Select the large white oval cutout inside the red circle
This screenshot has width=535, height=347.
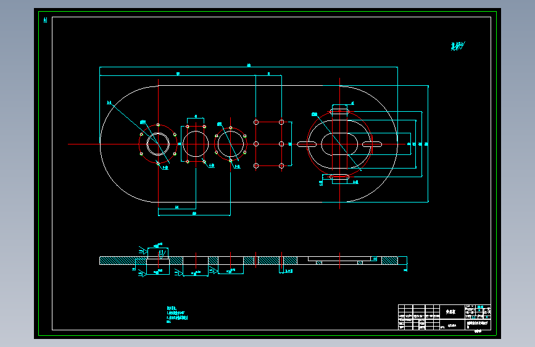[339, 144]
